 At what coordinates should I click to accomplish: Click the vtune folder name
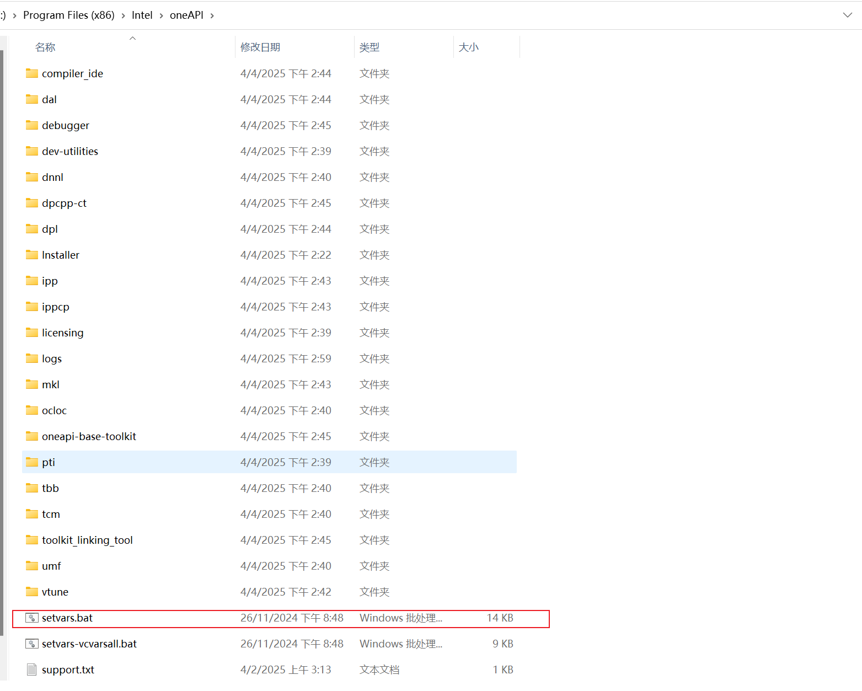pos(55,592)
